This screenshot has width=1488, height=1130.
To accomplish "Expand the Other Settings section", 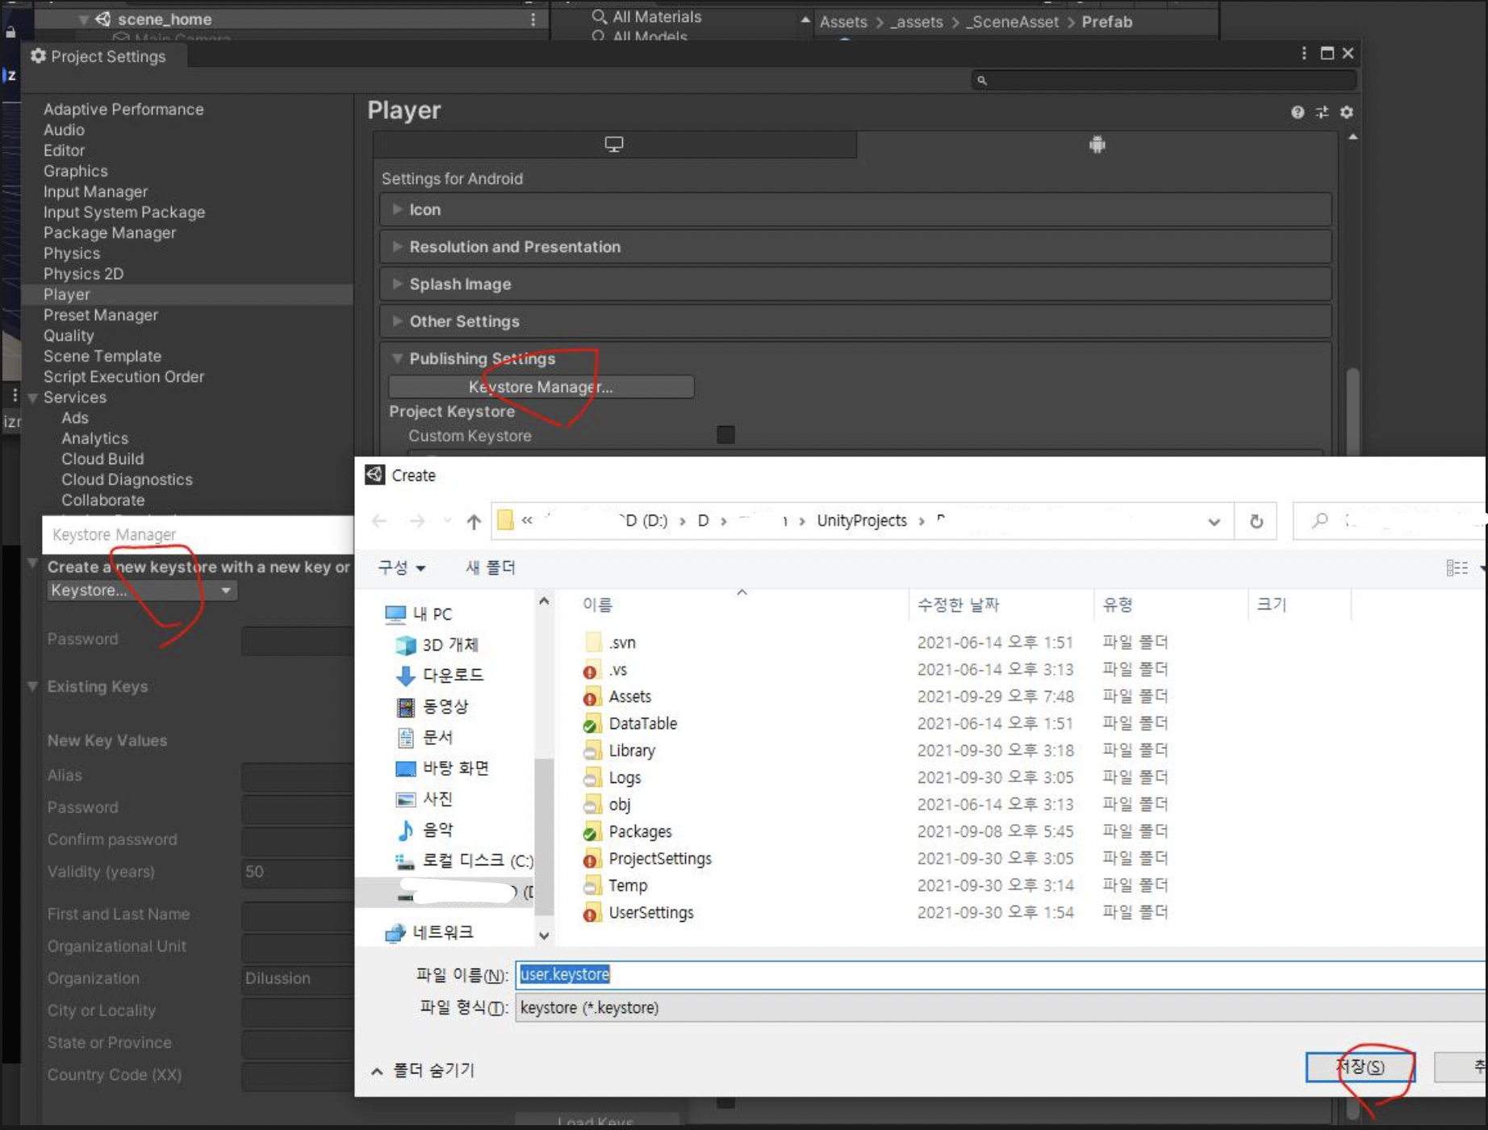I will pyautogui.click(x=855, y=321).
